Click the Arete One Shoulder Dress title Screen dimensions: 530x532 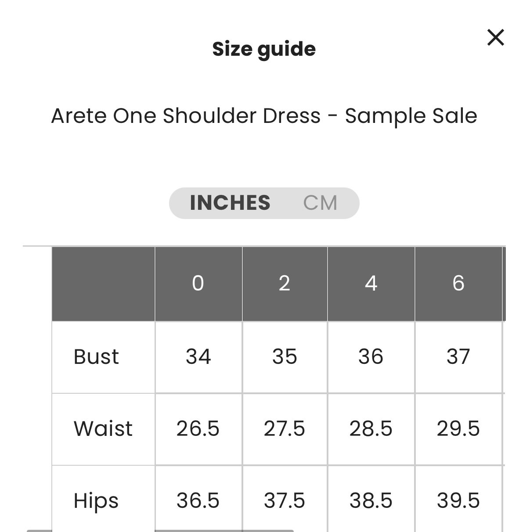click(264, 116)
